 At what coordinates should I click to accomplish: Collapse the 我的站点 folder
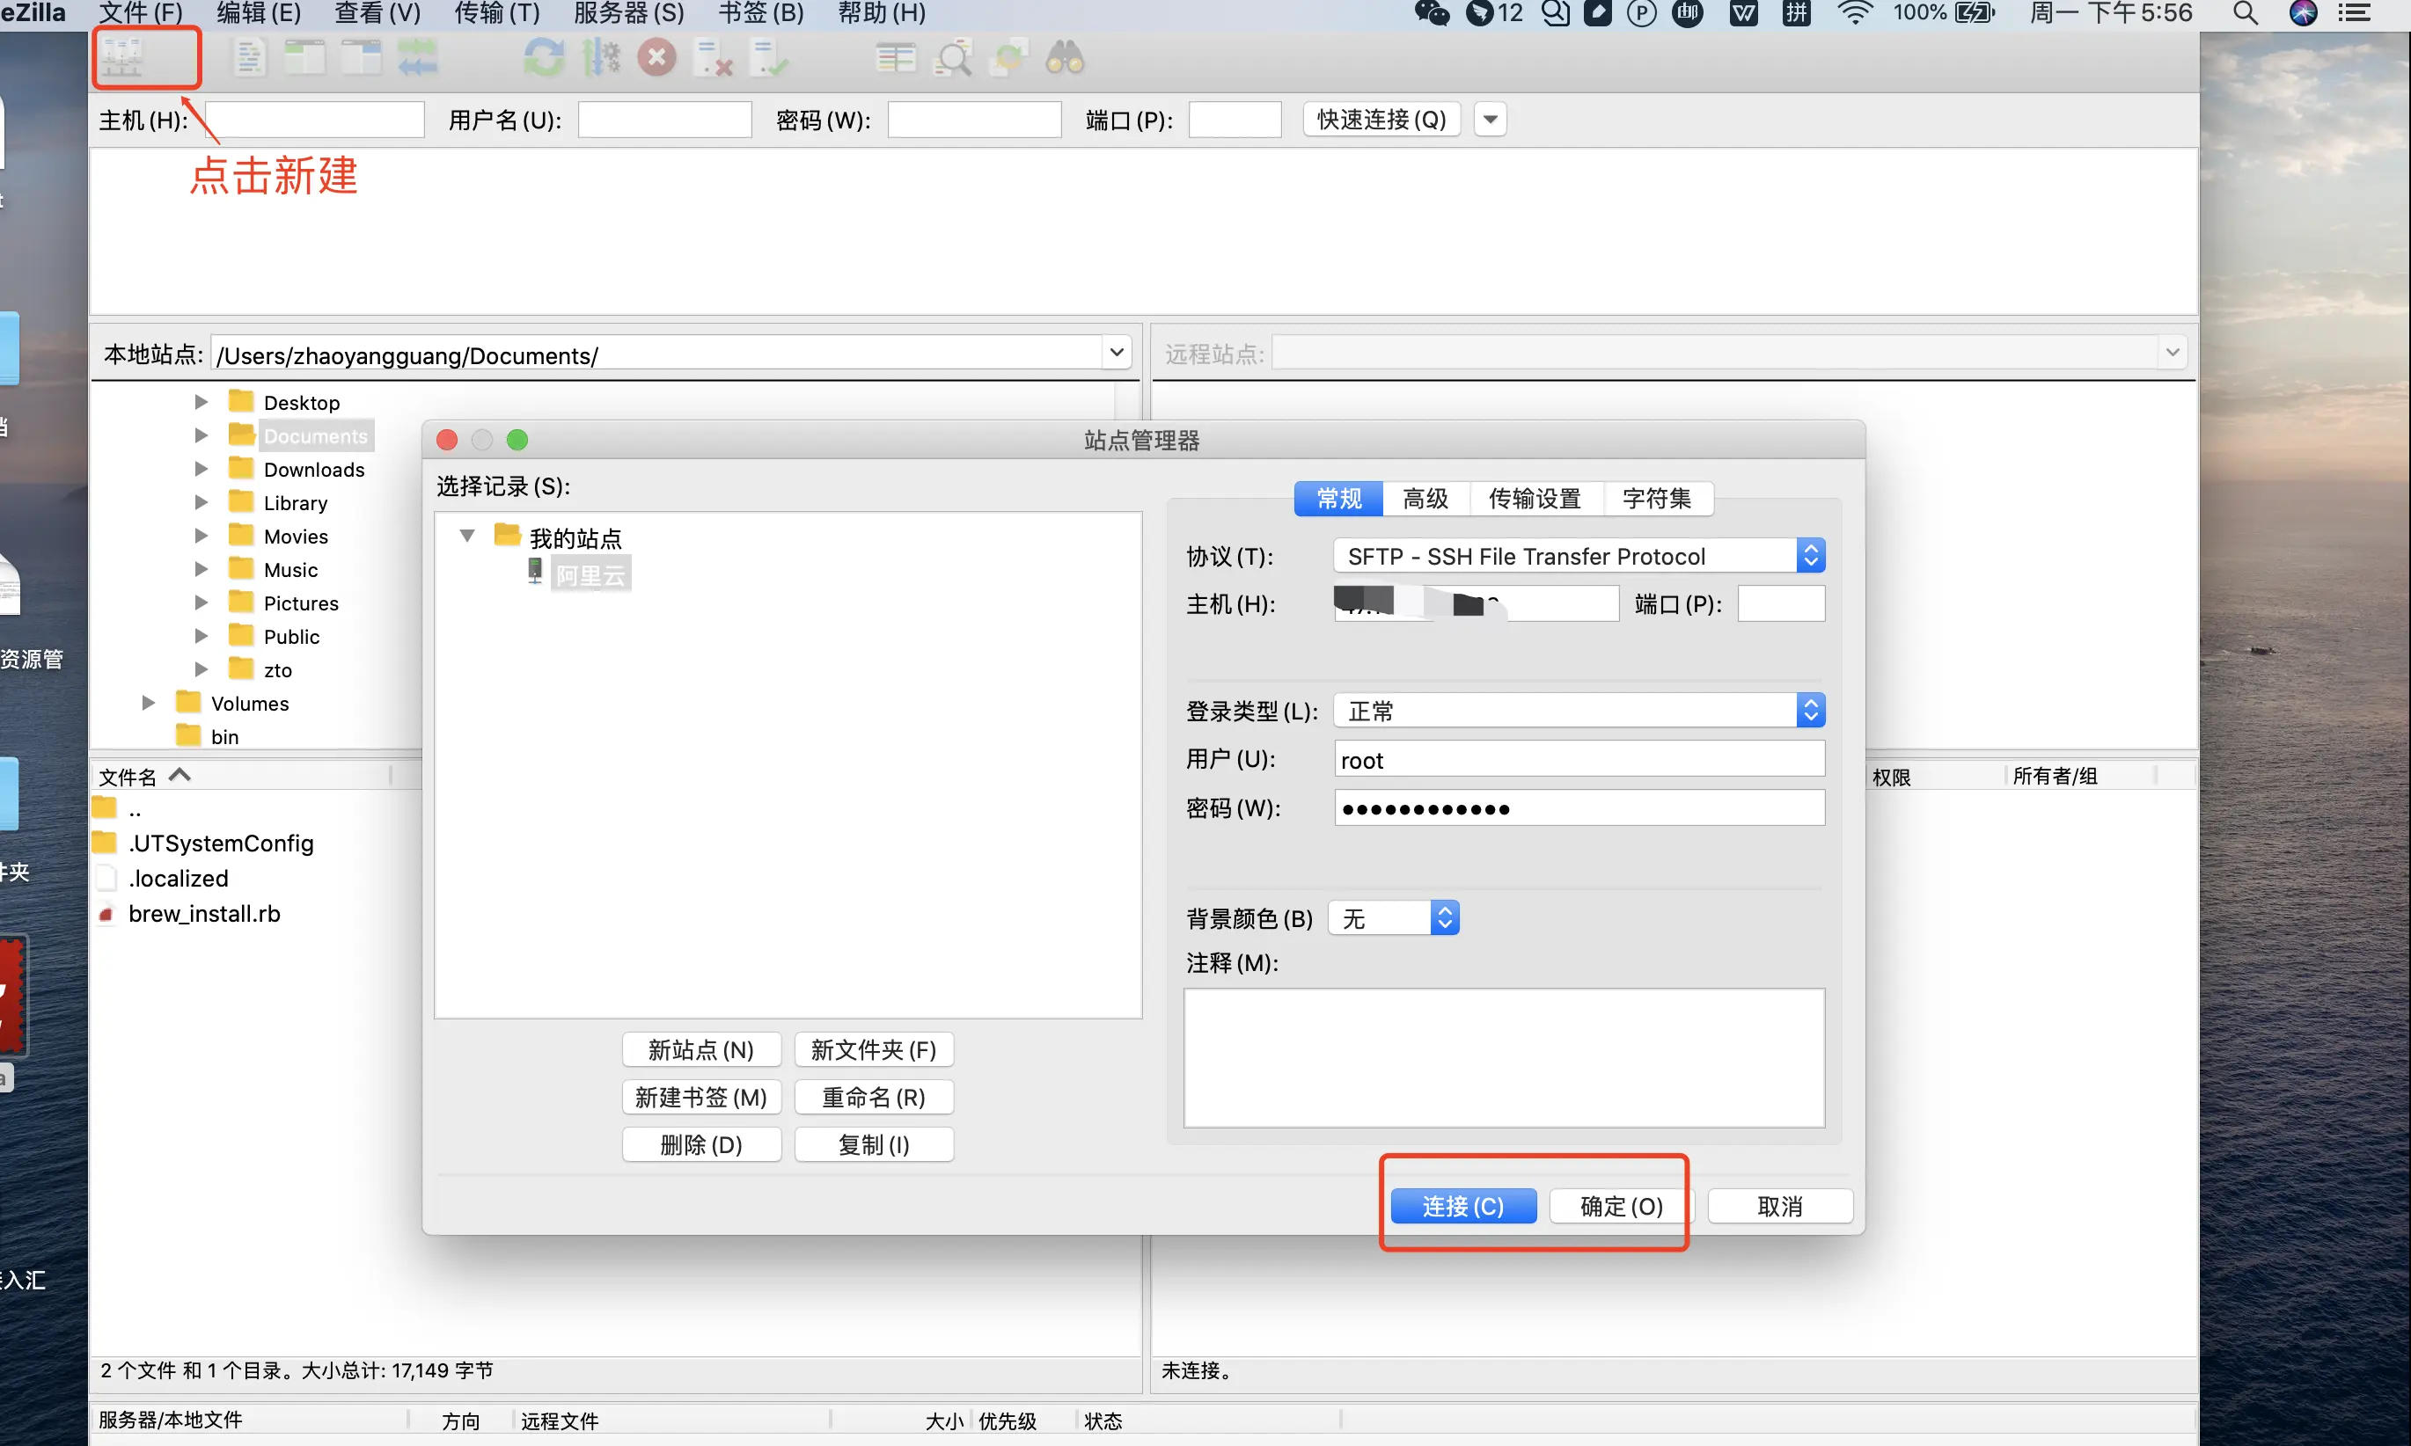coord(467,536)
